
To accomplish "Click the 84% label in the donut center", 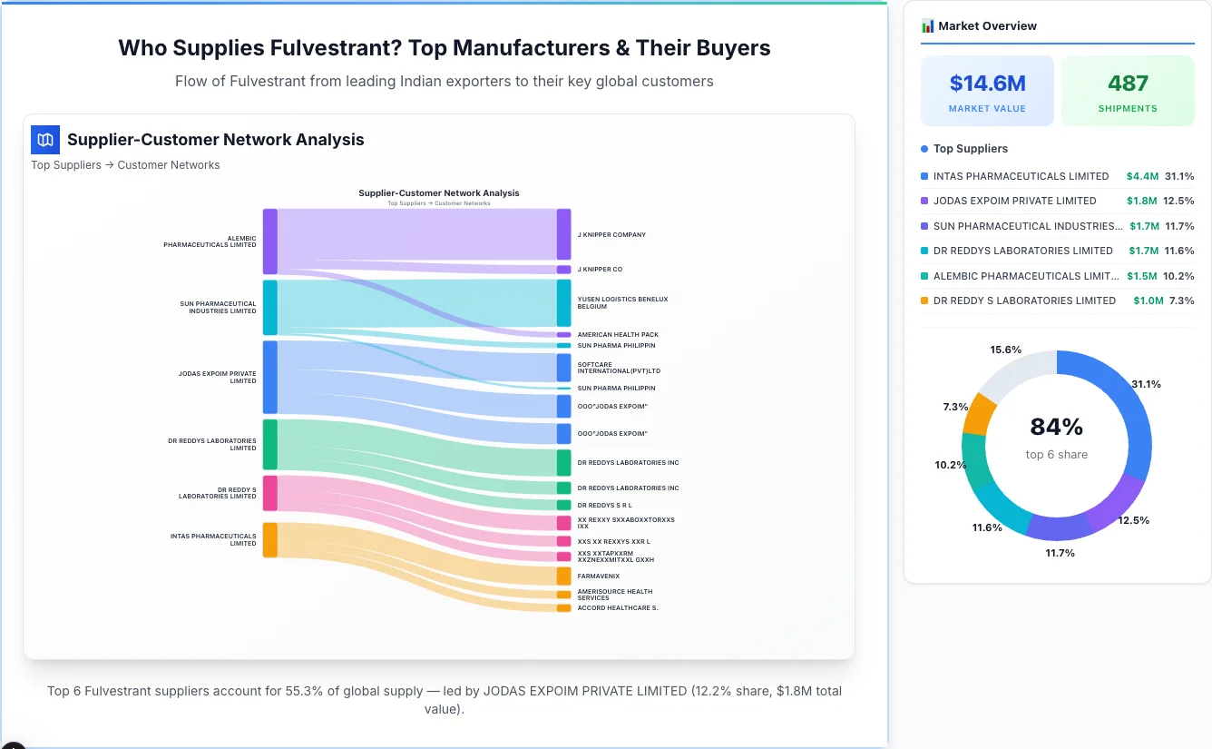I will pos(1057,428).
